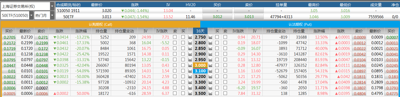Open put chart icon for strike 3.500
This screenshot has height=97, width=400.
point(210,93)
